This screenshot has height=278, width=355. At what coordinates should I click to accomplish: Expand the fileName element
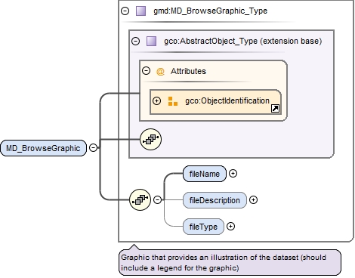(233, 174)
